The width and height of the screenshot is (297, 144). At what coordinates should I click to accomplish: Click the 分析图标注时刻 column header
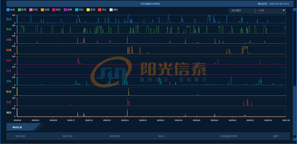[228, 136]
